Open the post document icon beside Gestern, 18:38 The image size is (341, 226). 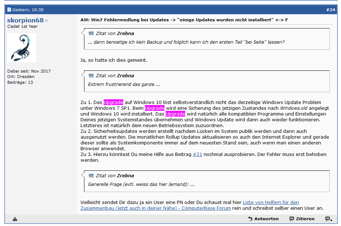(x=9, y=9)
